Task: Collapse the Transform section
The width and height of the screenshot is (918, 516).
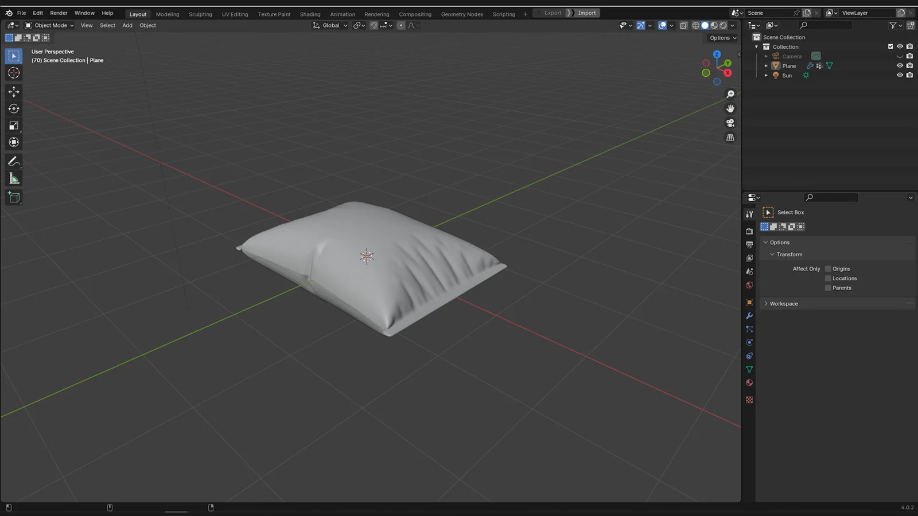Action: (789, 254)
